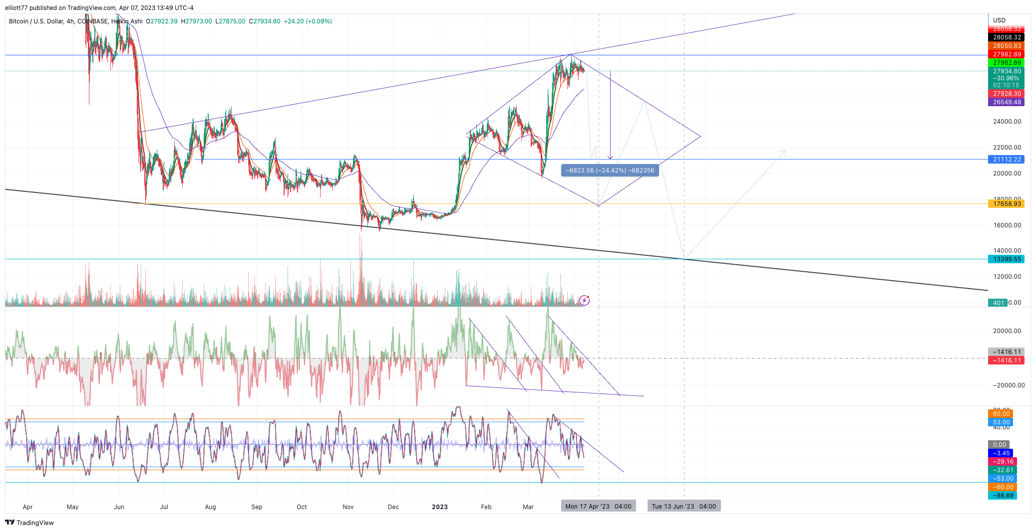
Task: Click the Aug label on time axis
Action: click(210, 507)
